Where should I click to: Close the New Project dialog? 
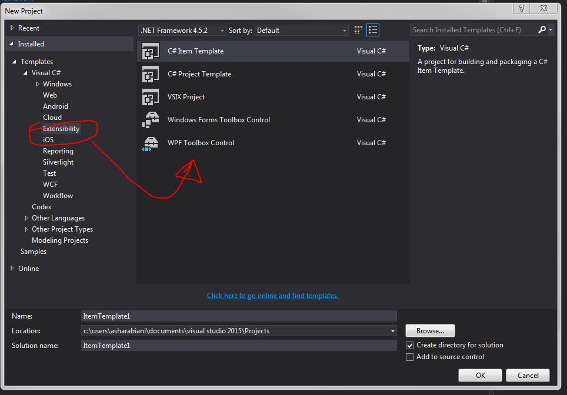pos(543,8)
